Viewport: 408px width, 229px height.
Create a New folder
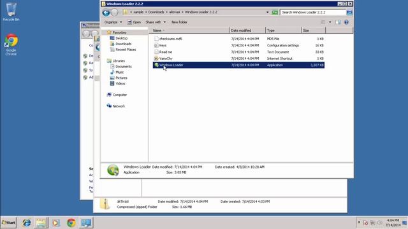[x=179, y=22]
